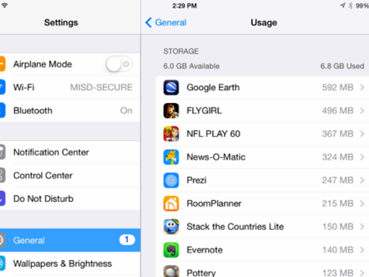
Task: Open Wi-Fi MISD-SECURE settings
Action: (70, 87)
